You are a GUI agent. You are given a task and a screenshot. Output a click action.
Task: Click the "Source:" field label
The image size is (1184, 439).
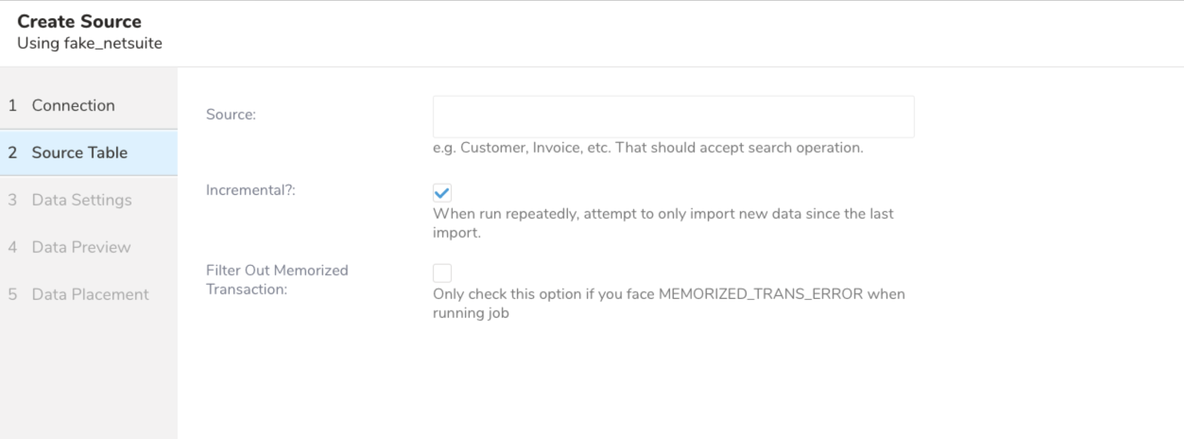pyautogui.click(x=231, y=115)
